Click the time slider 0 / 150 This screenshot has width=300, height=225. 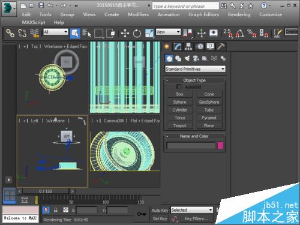(46, 191)
